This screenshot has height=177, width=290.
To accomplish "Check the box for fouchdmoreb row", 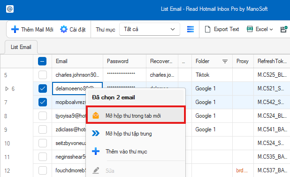I will [x=43, y=170].
